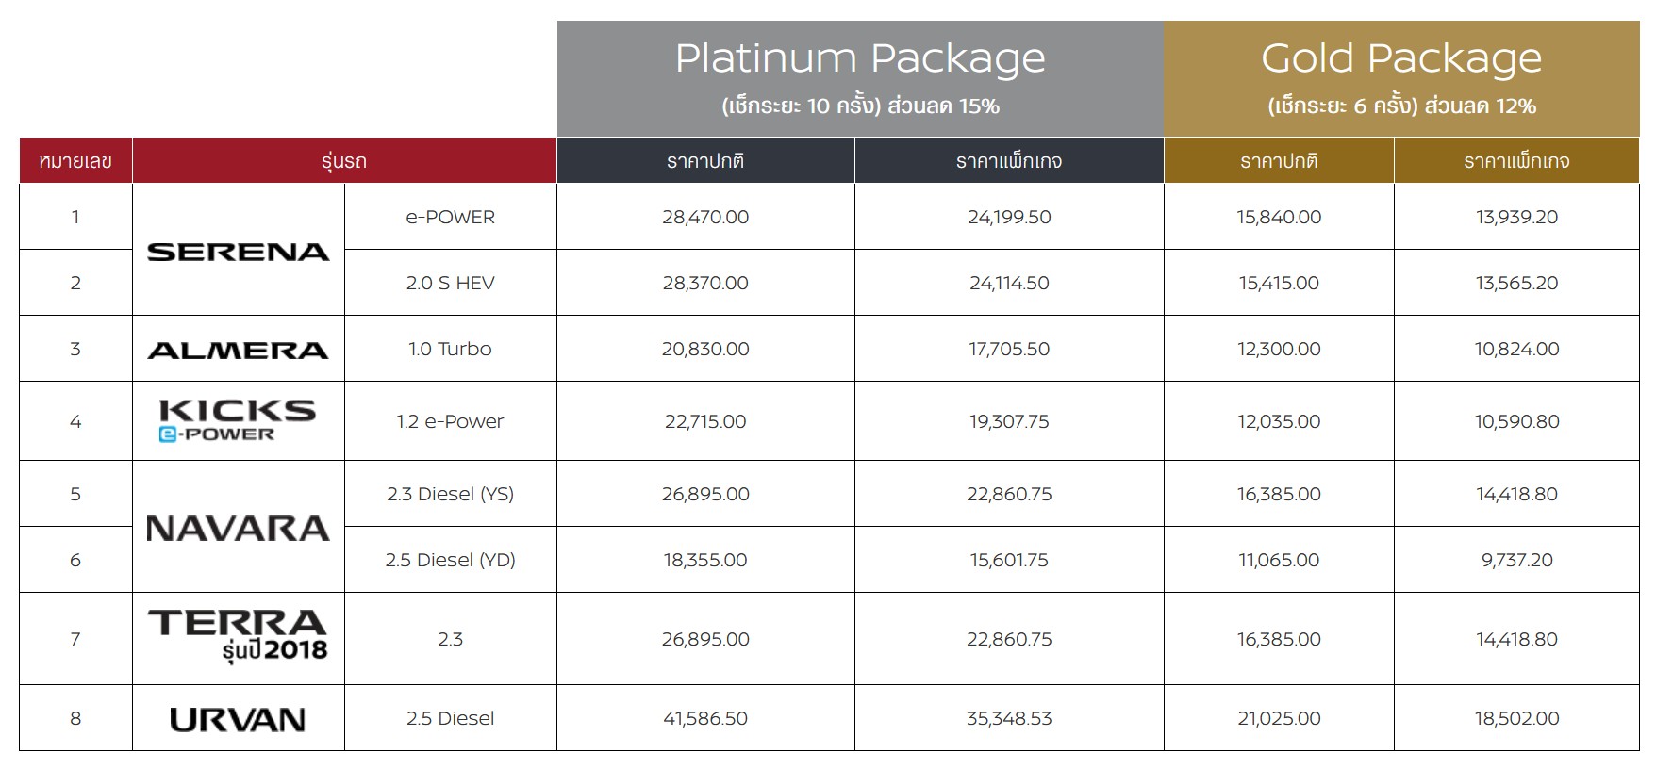Click the SERENA model logo

pos(239,252)
